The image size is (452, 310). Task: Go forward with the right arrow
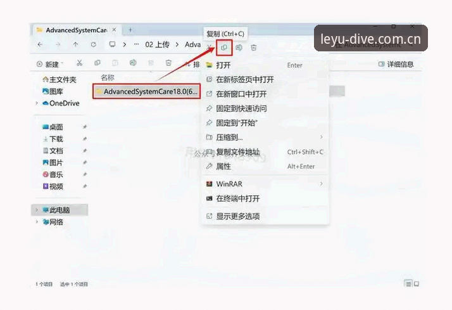(58, 44)
